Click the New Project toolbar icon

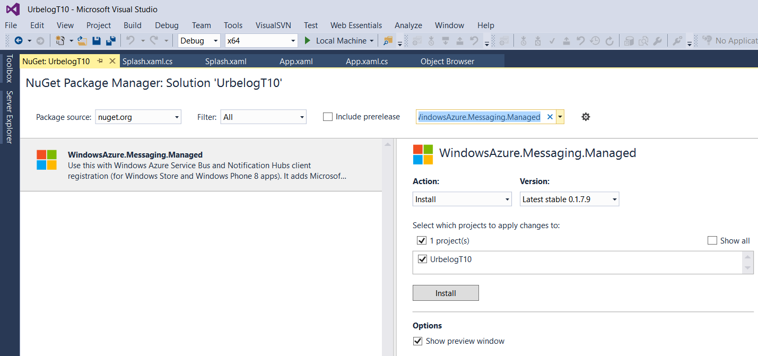[60, 41]
